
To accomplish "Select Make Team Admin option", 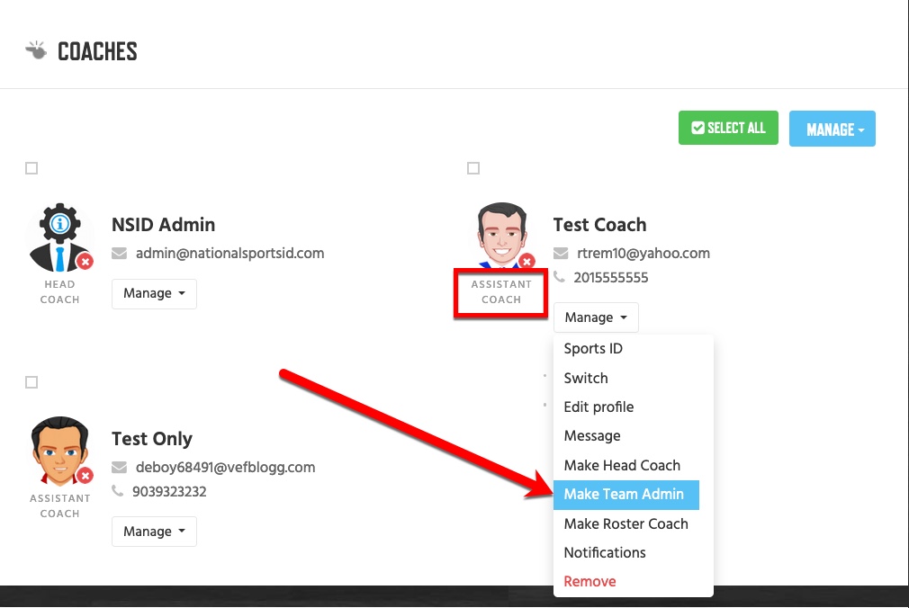I will pyautogui.click(x=626, y=495).
